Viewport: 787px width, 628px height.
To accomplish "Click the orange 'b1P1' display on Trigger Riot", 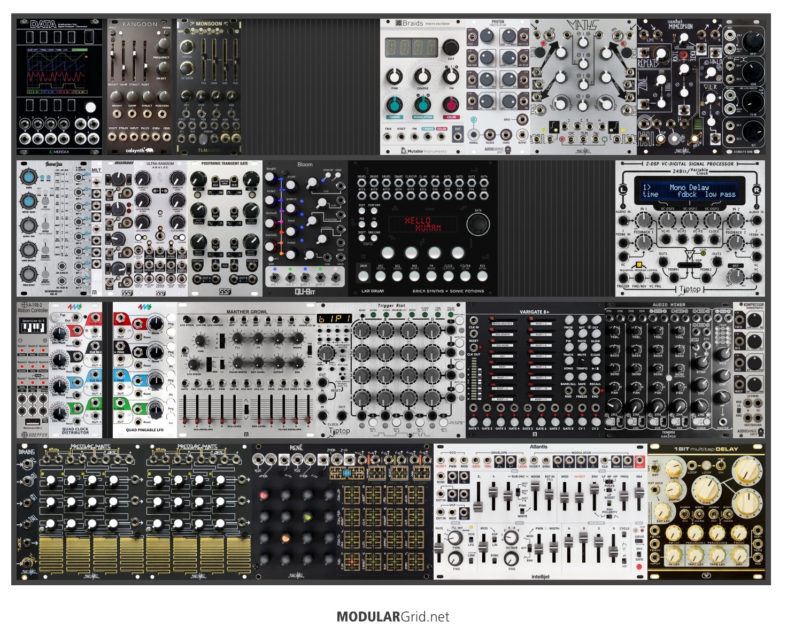I will [x=335, y=319].
